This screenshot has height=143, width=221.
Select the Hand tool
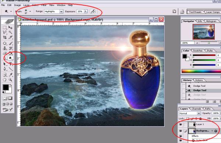pyautogui.click(x=5, y=80)
